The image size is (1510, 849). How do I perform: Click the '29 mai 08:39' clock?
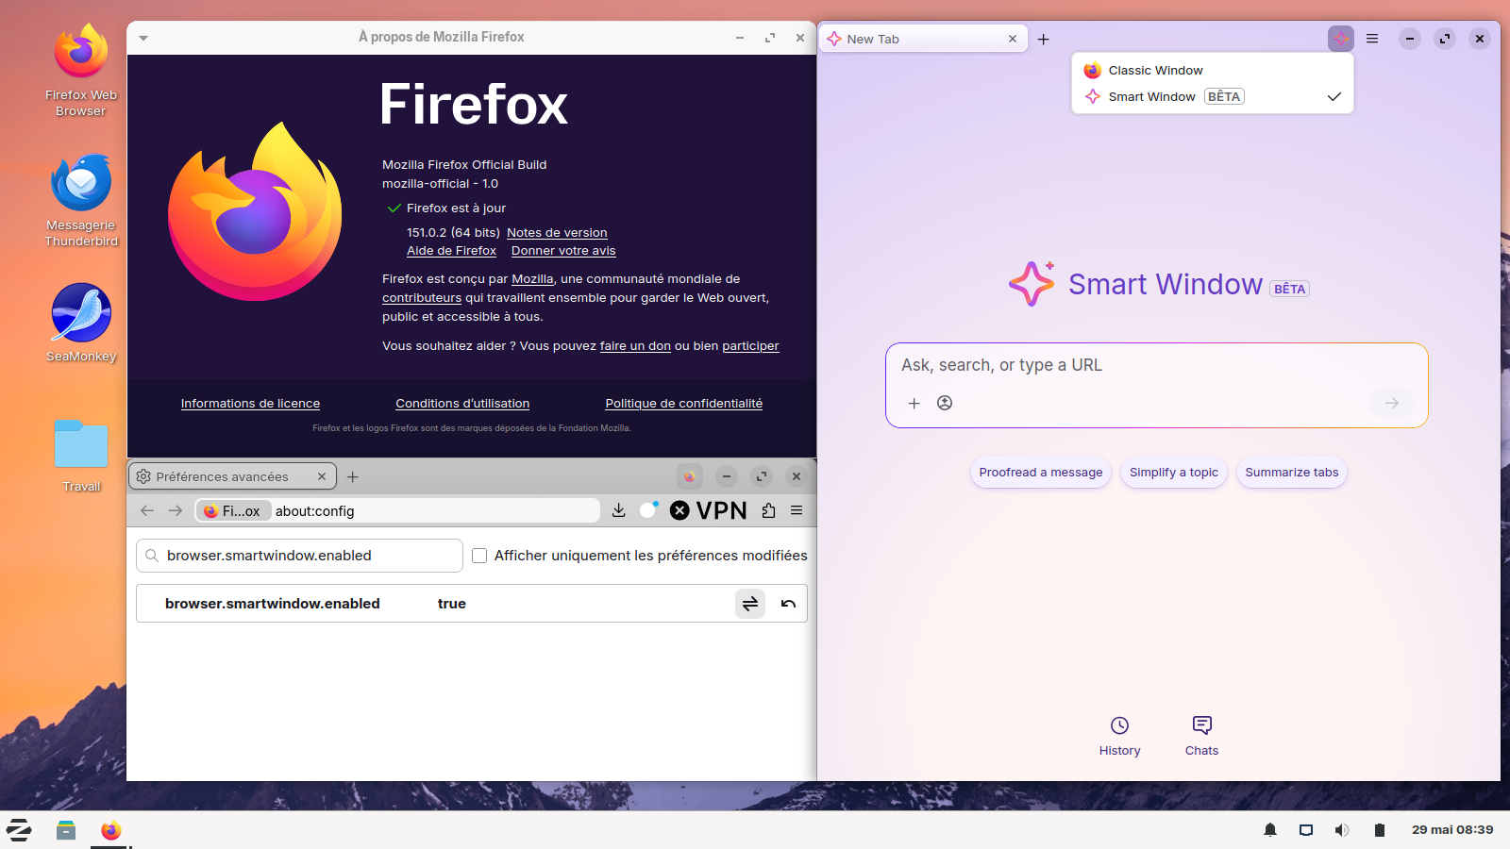(x=1452, y=830)
